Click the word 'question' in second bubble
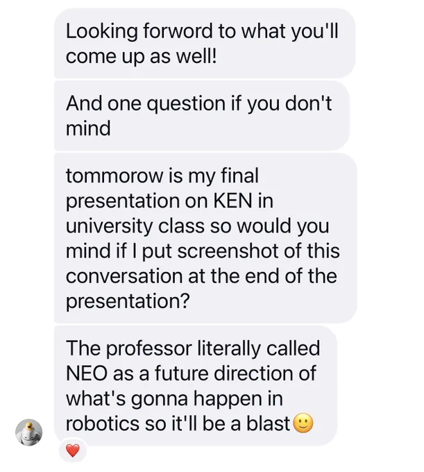This screenshot has height=472, width=424. point(186,104)
